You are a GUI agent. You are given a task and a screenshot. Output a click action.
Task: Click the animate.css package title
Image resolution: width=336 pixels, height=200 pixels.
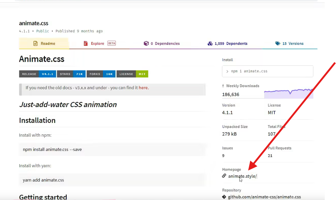[x=34, y=23]
